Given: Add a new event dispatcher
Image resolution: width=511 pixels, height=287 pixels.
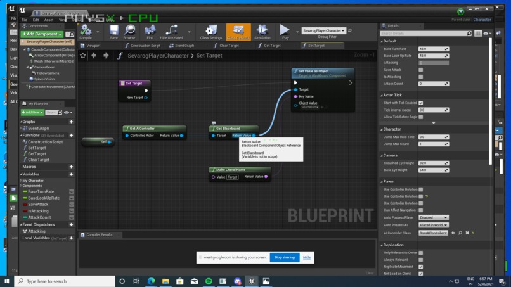Looking at the screenshot, I should click(x=72, y=224).
